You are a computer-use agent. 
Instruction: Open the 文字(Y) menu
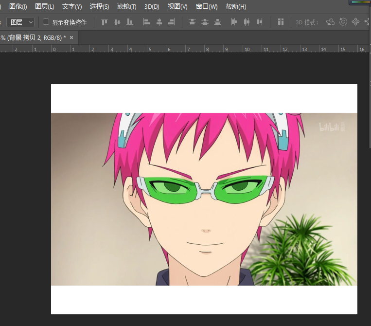click(72, 7)
